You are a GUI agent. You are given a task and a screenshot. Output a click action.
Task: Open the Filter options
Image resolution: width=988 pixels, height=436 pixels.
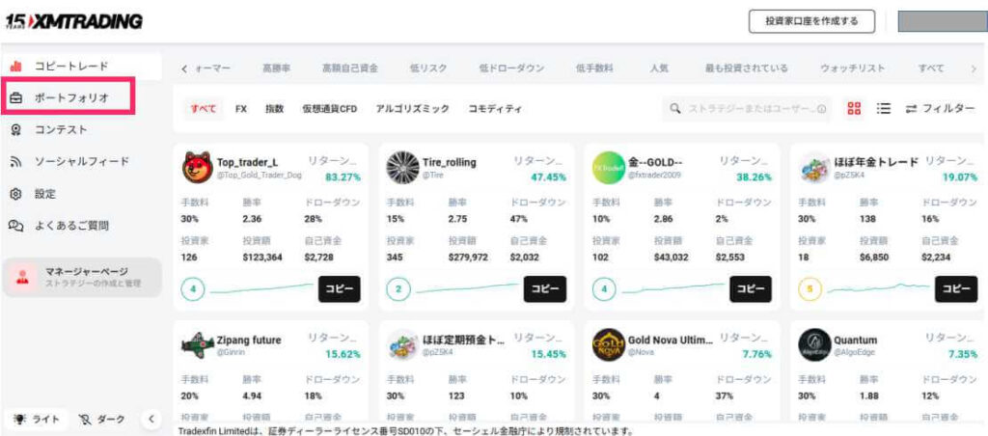(x=940, y=109)
